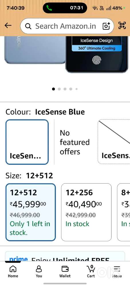
Task: Select the 12+512 size option
Action: pos(31,212)
